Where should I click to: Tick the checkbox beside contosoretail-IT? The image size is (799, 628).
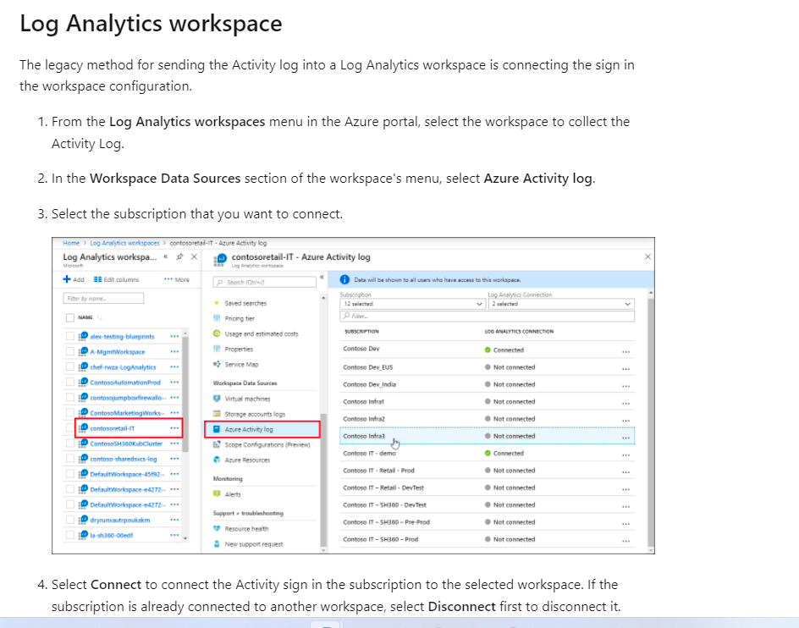[x=69, y=427]
